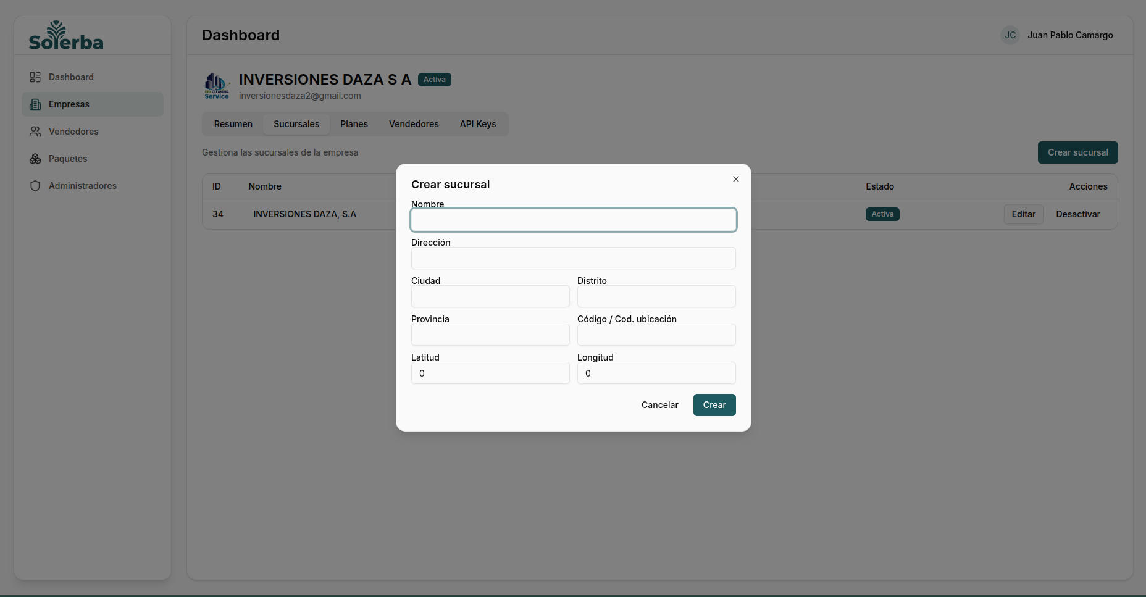The width and height of the screenshot is (1146, 597).
Task: Click the Vendedores people icon
Action: pos(35,132)
